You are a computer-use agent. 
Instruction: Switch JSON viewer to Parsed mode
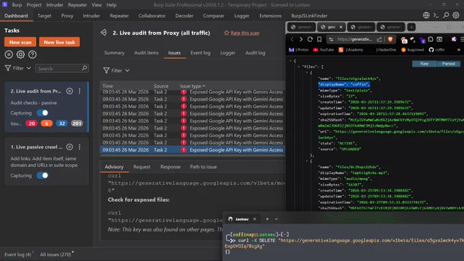(448, 63)
